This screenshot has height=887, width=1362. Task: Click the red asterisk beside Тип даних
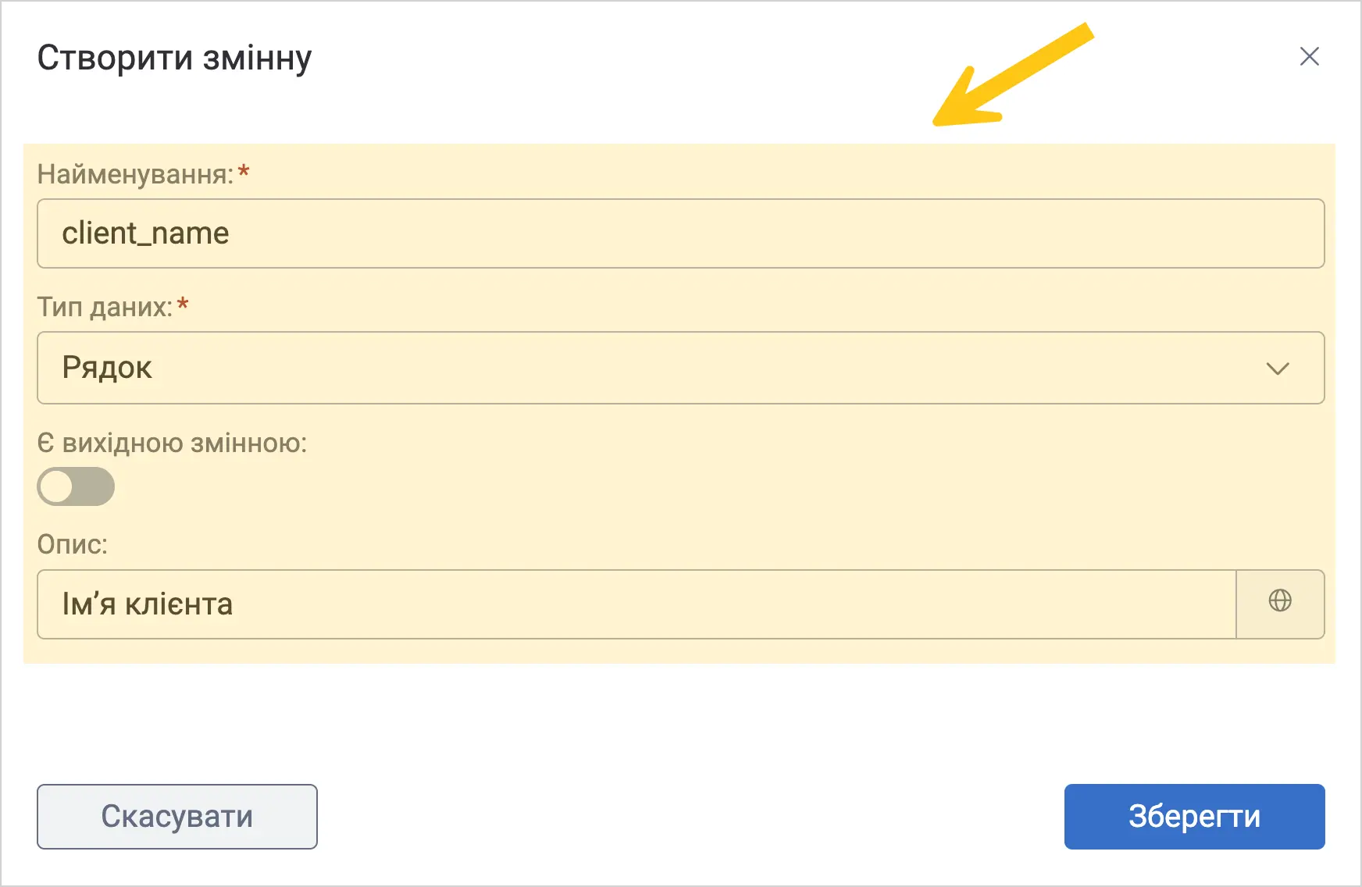click(183, 305)
